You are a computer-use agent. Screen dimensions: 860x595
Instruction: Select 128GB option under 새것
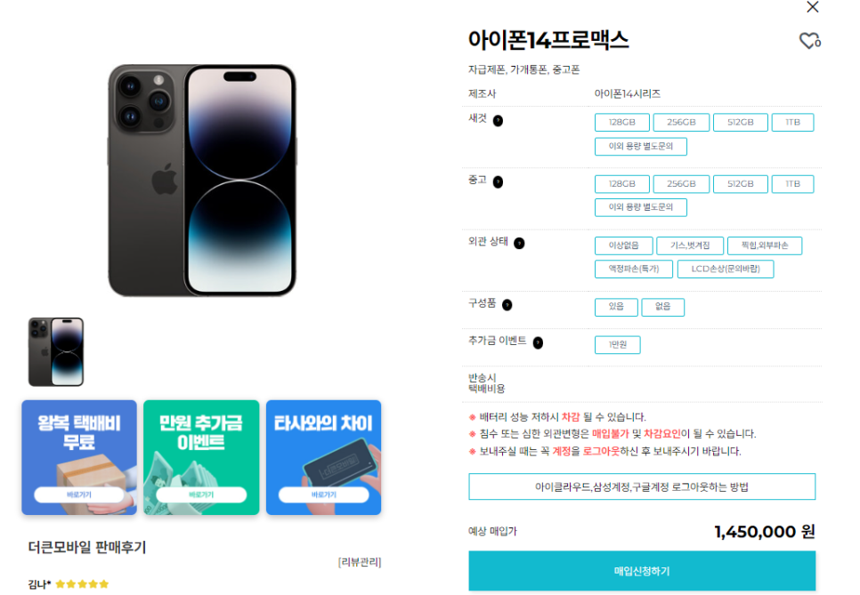pyautogui.click(x=622, y=122)
